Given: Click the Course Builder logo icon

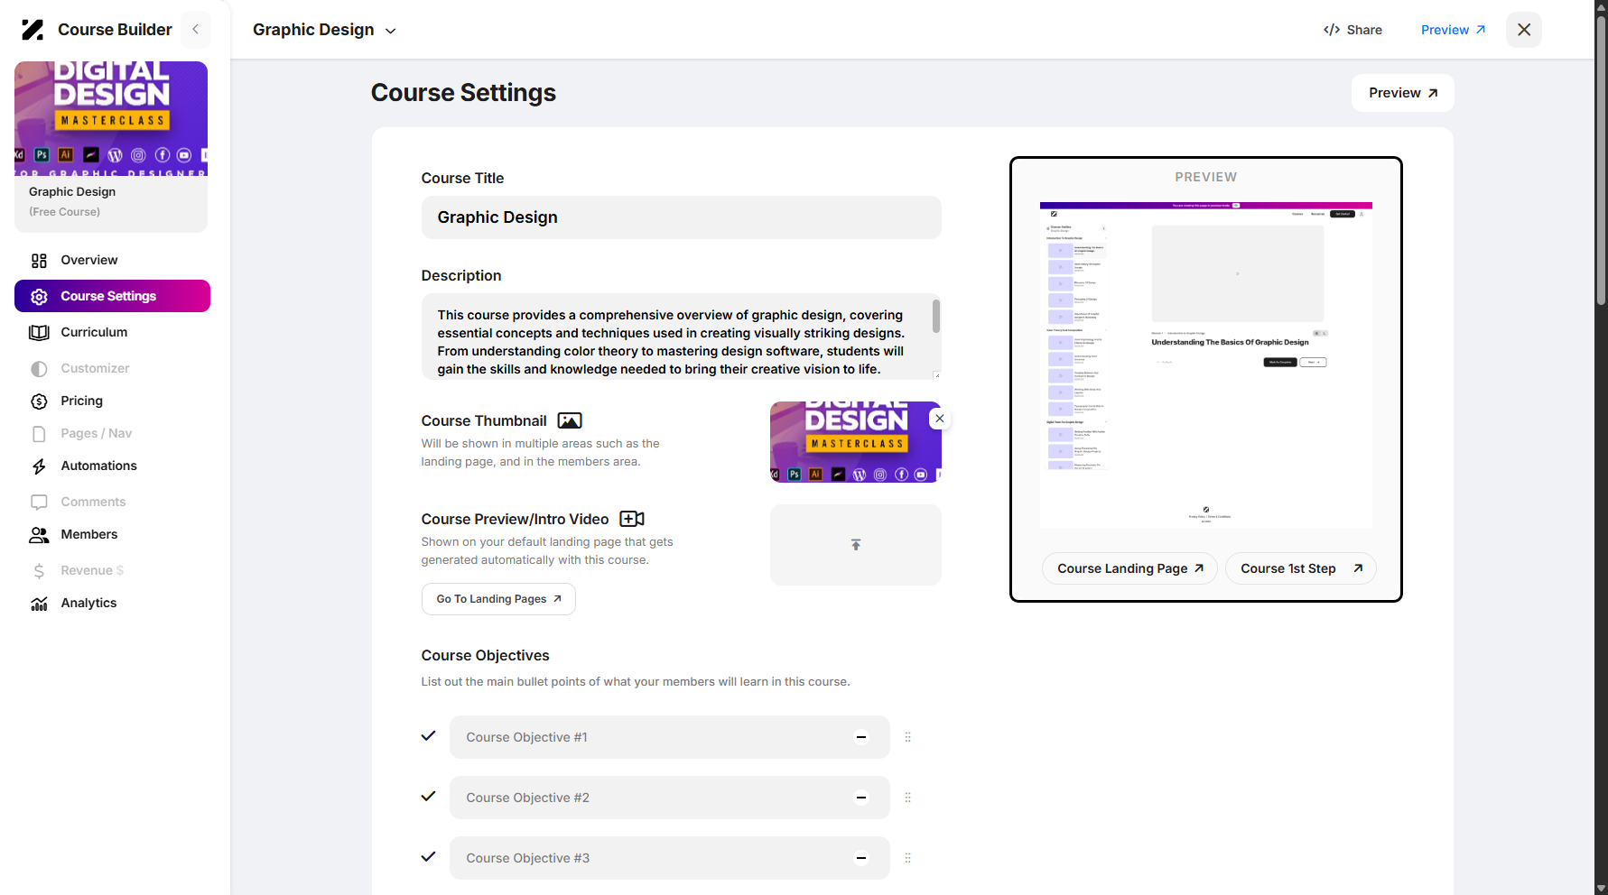Looking at the screenshot, I should pyautogui.click(x=33, y=30).
